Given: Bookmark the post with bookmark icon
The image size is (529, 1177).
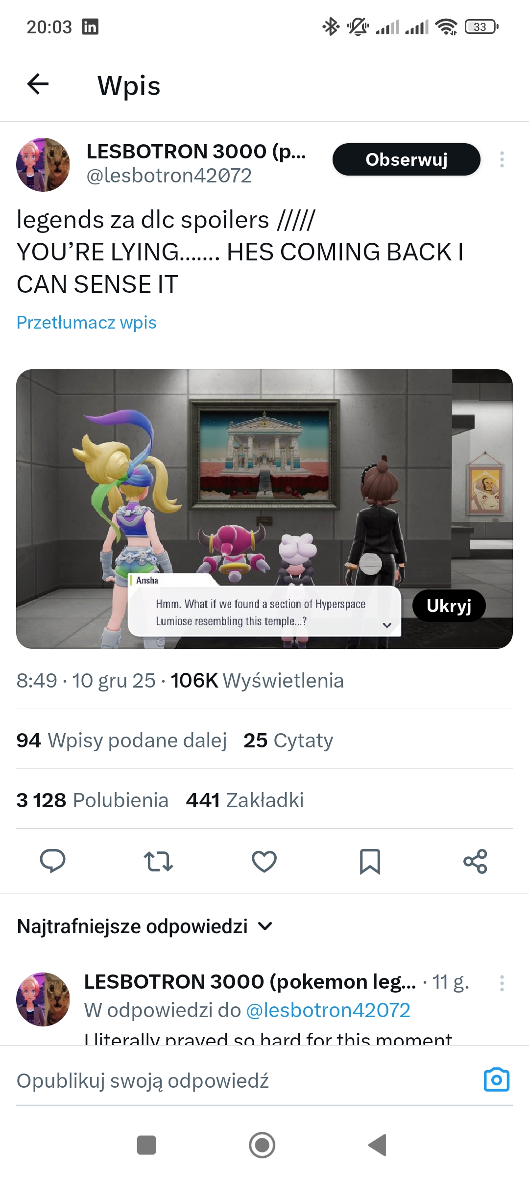Looking at the screenshot, I should coord(370,862).
